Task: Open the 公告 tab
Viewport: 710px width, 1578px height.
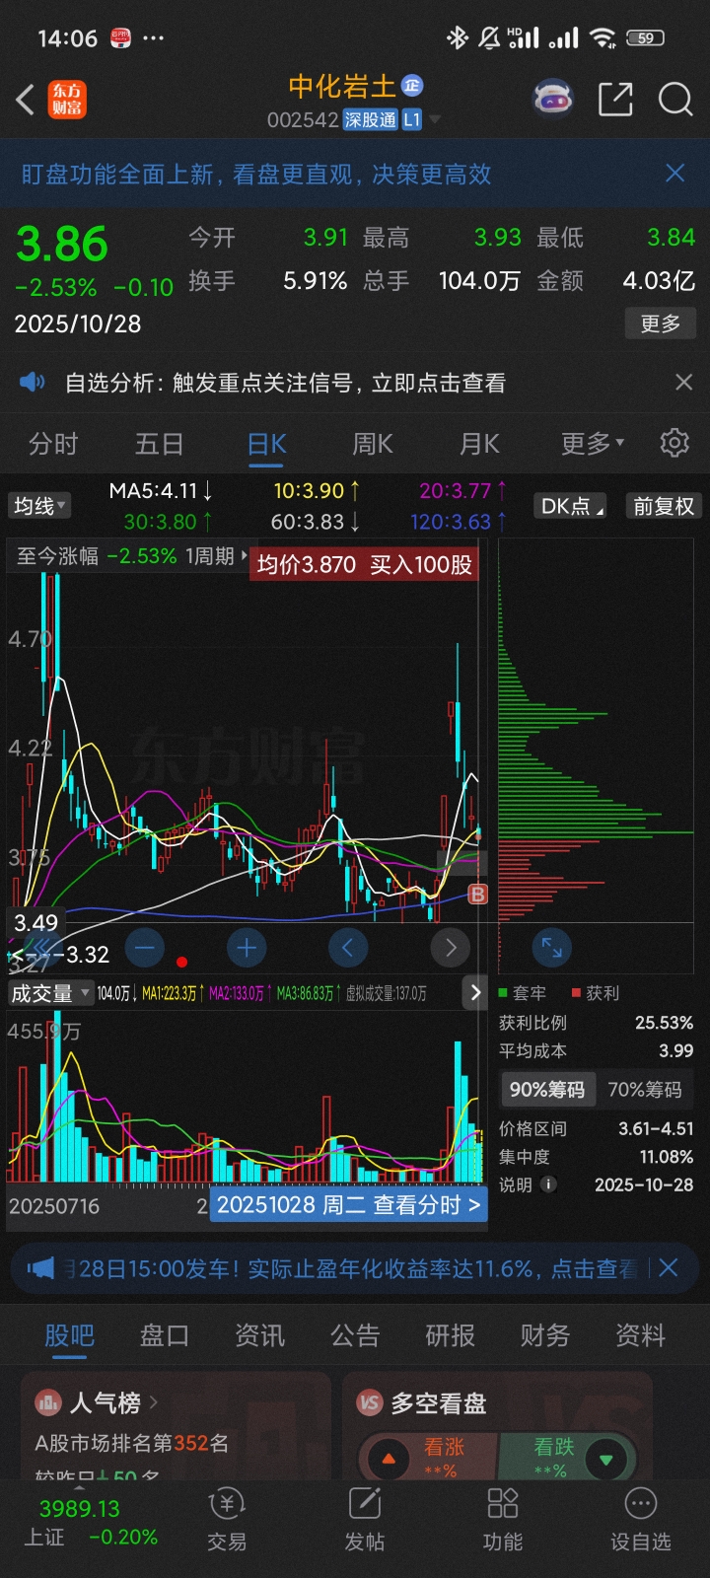Action: [x=355, y=1335]
